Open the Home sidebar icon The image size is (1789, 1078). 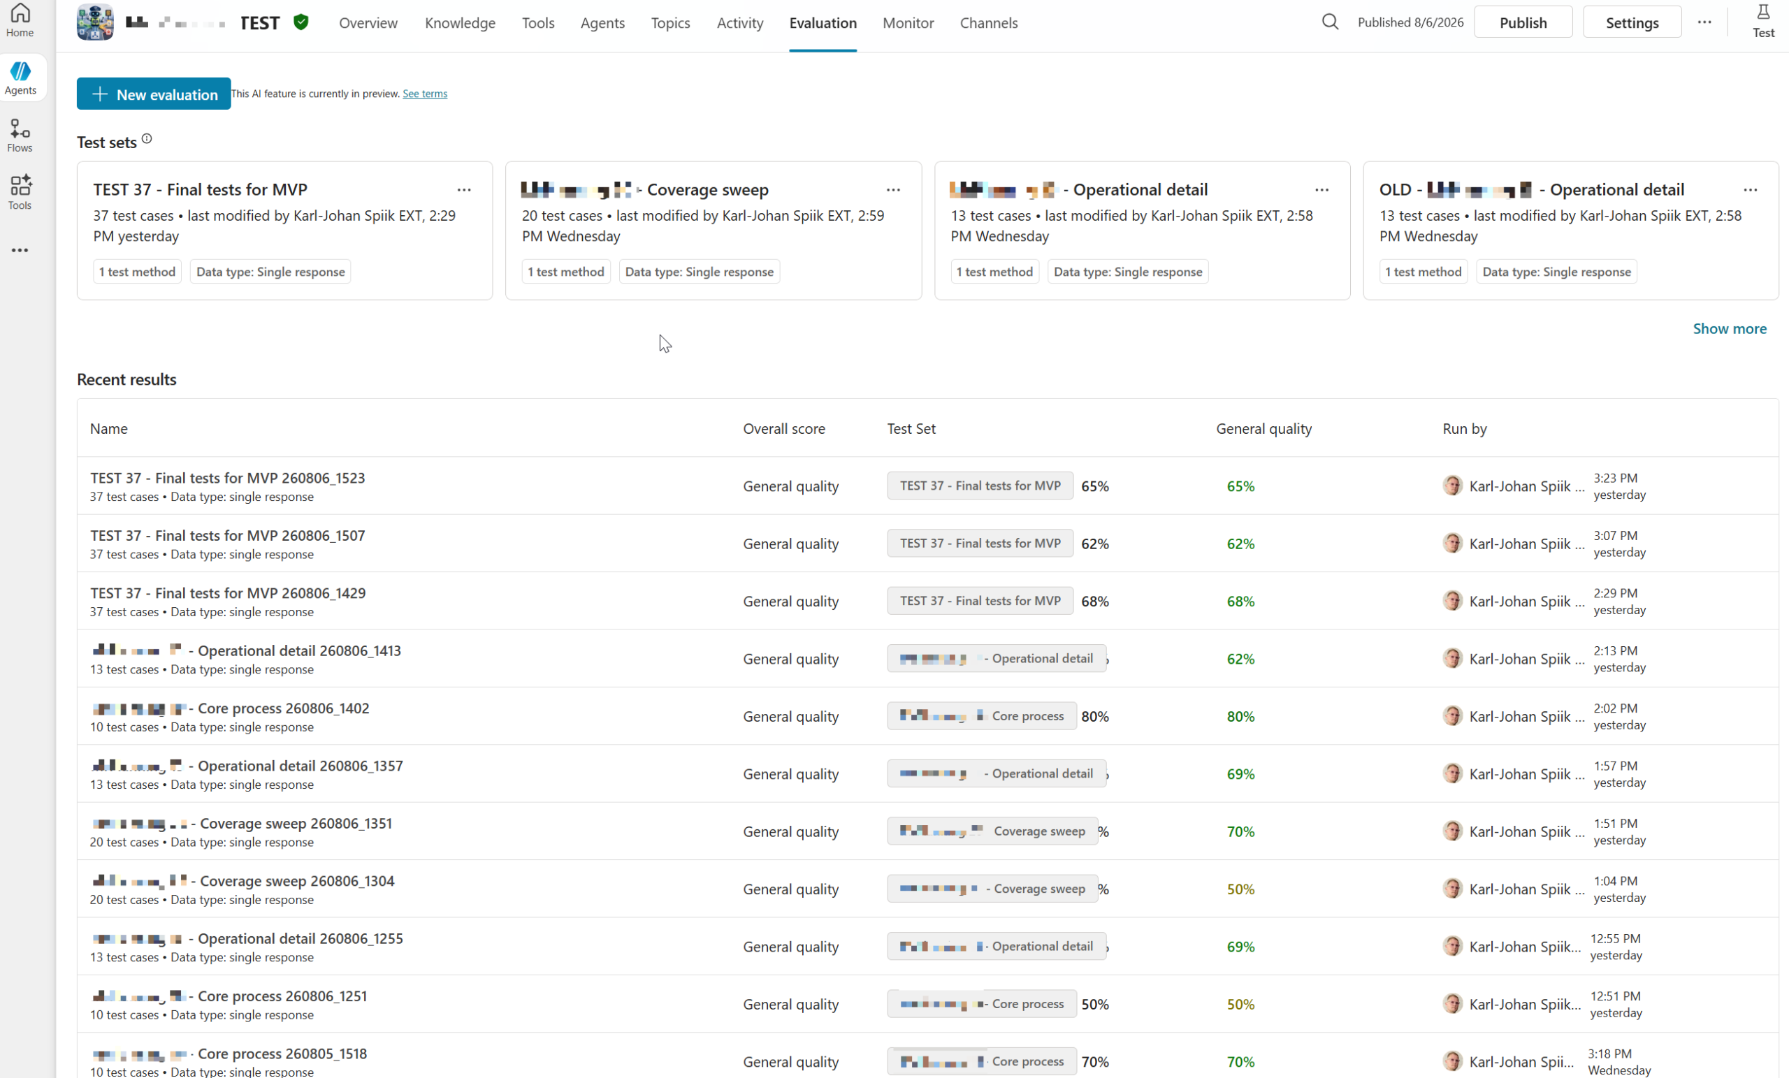(x=20, y=20)
